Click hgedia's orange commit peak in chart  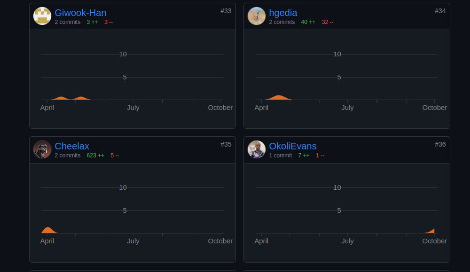tap(279, 98)
